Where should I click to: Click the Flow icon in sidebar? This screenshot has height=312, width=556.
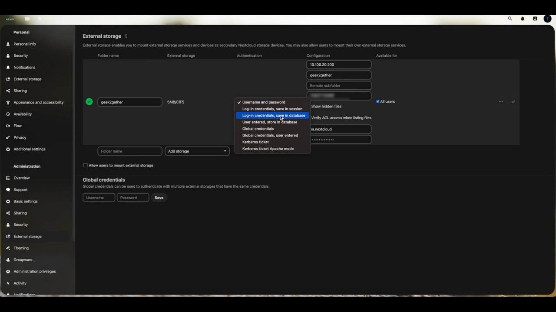tap(8, 126)
